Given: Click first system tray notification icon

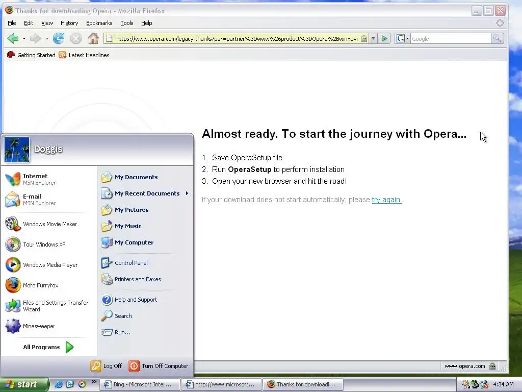Looking at the screenshot, I should click(x=466, y=384).
